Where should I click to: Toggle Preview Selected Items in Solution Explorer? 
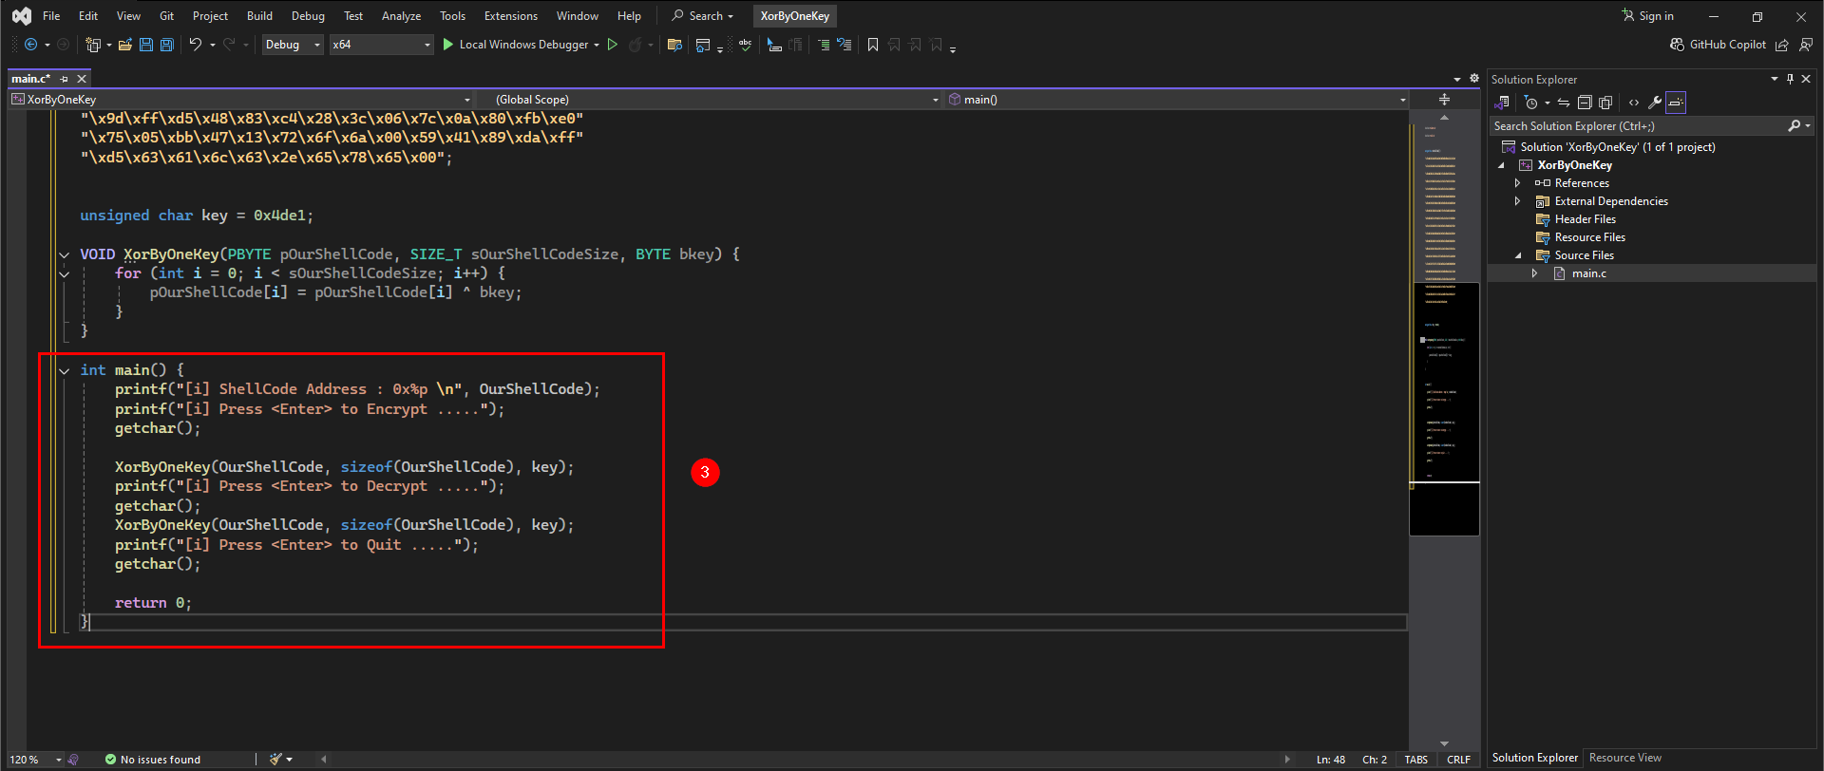click(1676, 103)
